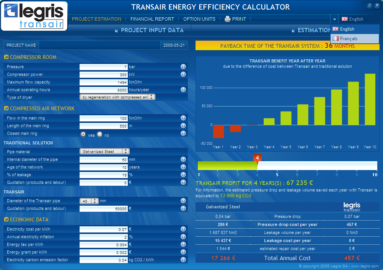Click the red Year 1 bar in the chart

click(218, 132)
